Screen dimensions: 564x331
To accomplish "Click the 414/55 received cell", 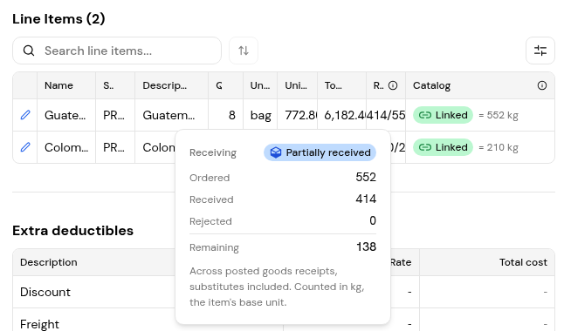I will pyautogui.click(x=386, y=115).
